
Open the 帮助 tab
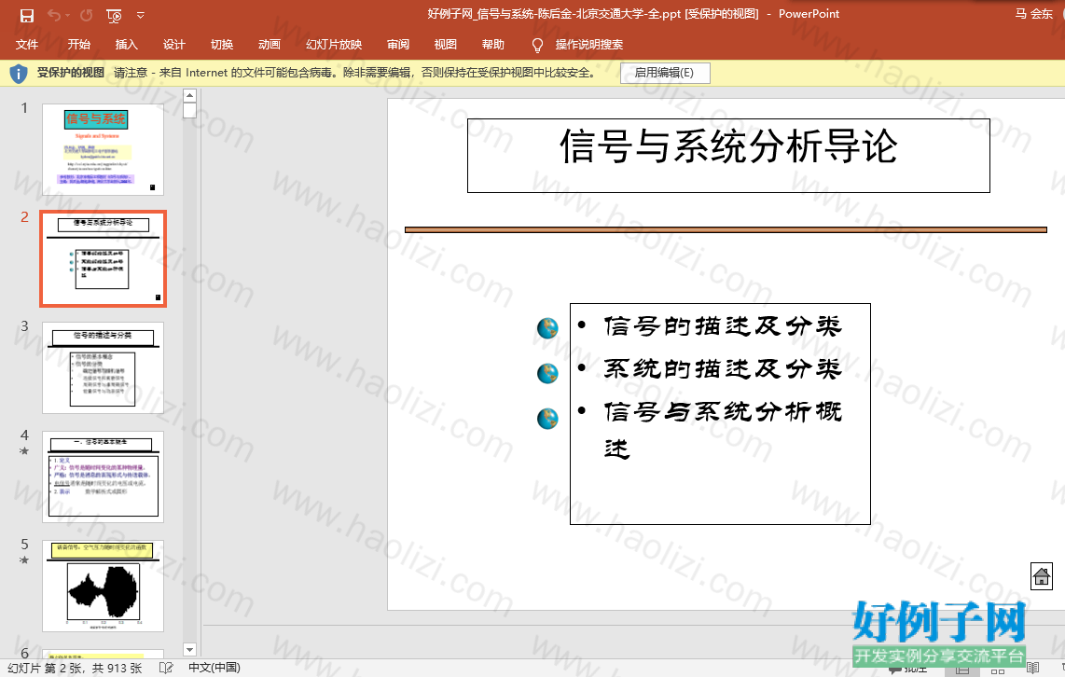pos(493,44)
